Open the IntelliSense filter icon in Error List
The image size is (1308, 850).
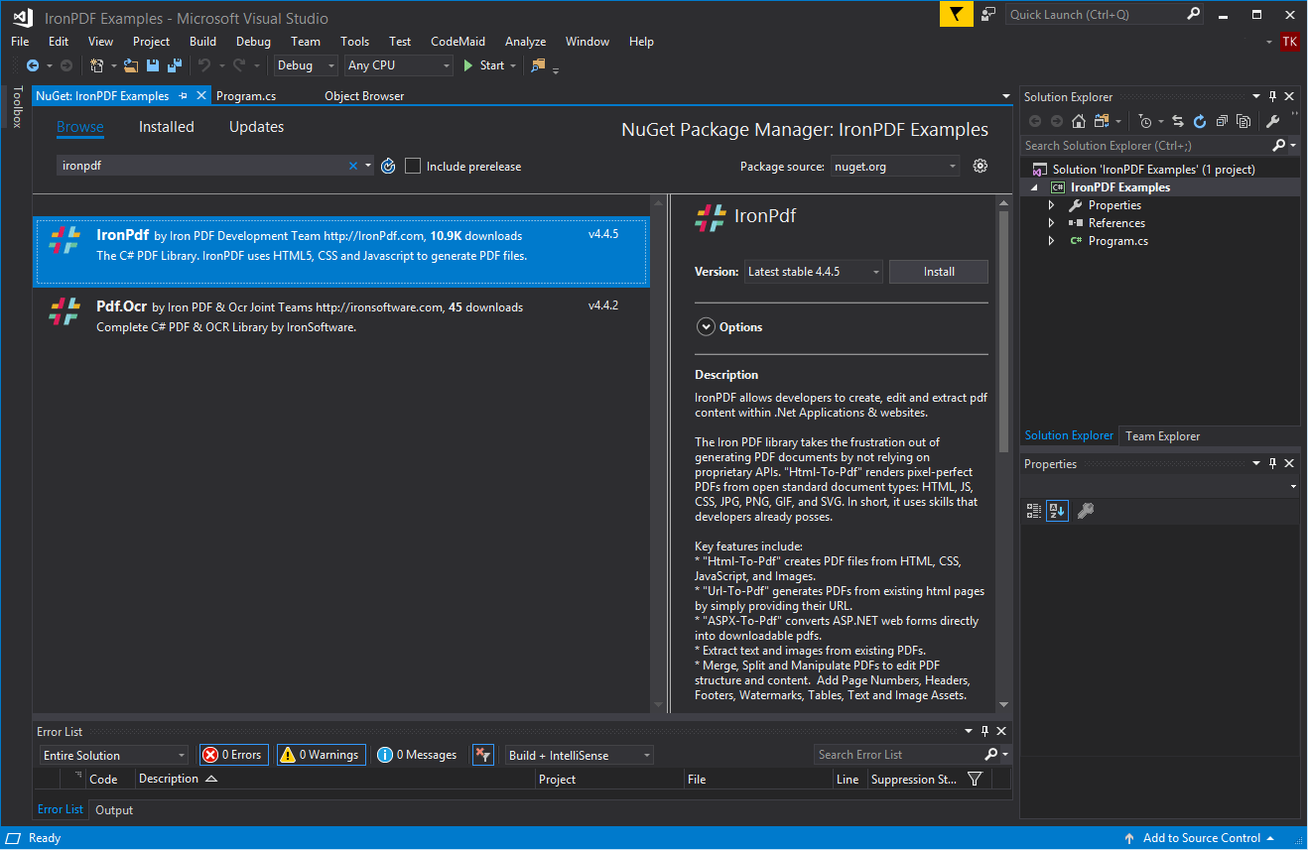pyautogui.click(x=483, y=755)
